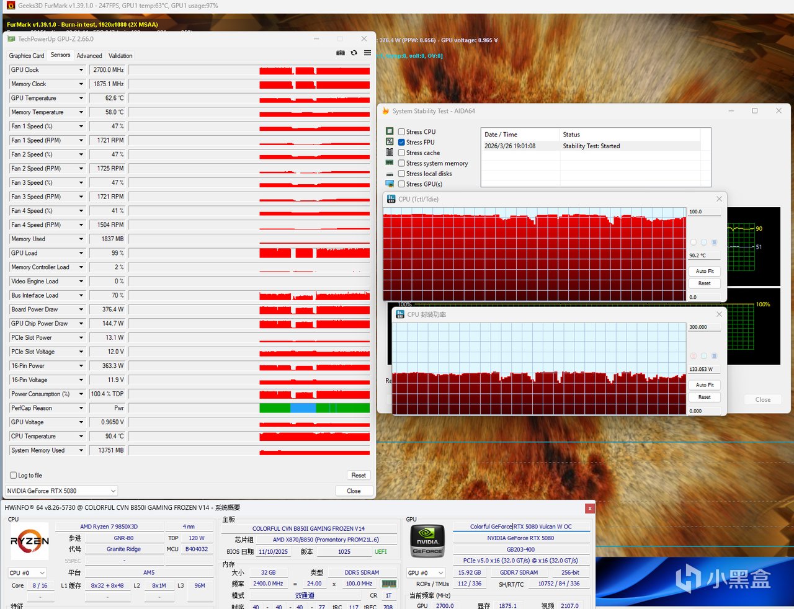Edit the 300.000 max scale of CPU 封装功率 graph
This screenshot has width=794, height=609.
pos(705,327)
